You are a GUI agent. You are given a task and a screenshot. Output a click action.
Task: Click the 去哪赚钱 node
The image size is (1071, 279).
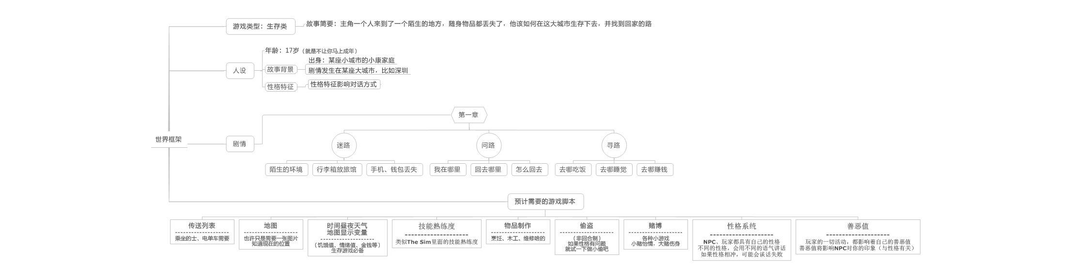[655, 170]
